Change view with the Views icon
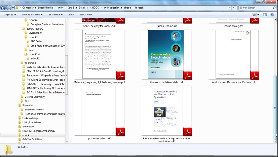The height and width of the screenshot is (157, 278). (254, 15)
